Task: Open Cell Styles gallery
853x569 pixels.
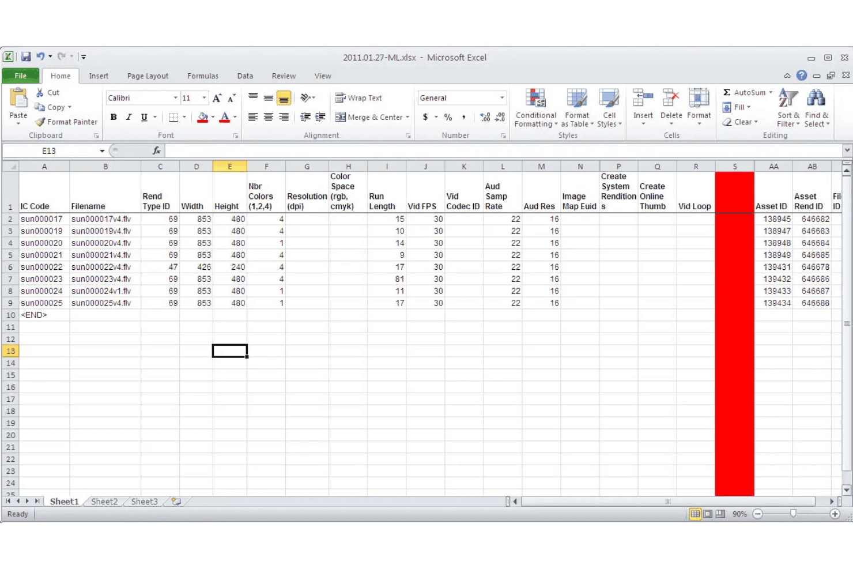Action: coord(609,108)
